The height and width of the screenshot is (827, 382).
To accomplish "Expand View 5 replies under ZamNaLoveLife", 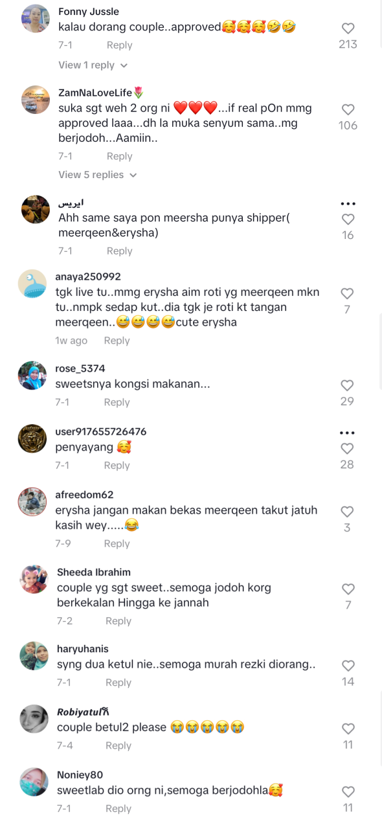I will point(98,175).
